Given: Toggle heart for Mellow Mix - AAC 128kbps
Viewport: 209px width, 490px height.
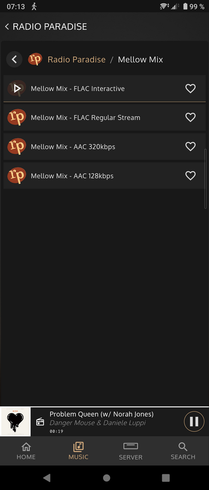Looking at the screenshot, I should coord(190,176).
